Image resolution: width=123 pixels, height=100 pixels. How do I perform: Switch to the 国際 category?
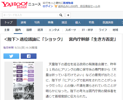coord(29,30)
